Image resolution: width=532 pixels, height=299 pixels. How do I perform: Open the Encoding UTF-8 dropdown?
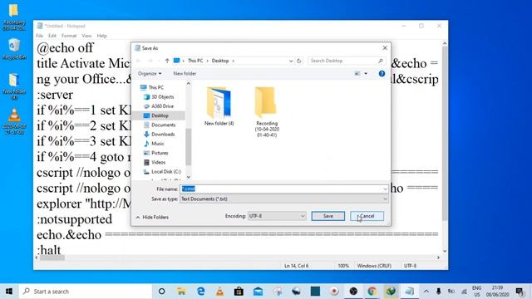(x=277, y=216)
